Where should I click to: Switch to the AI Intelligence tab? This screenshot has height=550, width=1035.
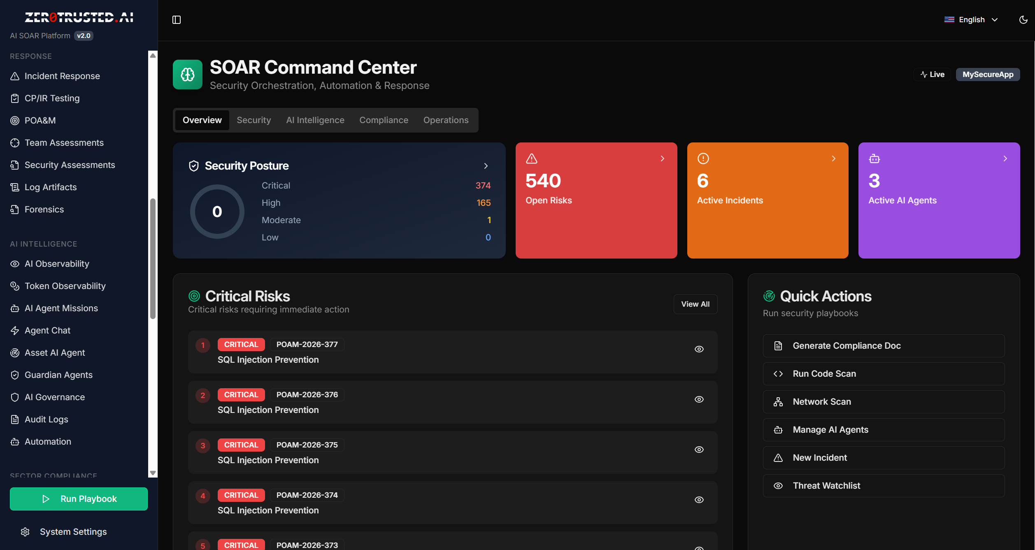315,120
